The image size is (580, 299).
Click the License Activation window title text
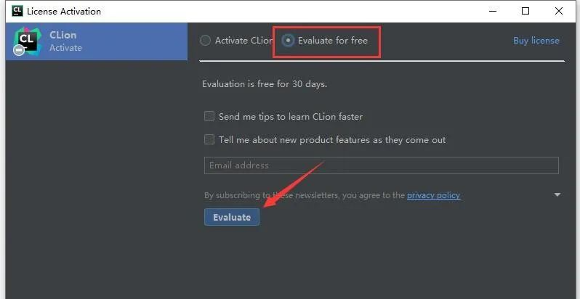coord(64,11)
